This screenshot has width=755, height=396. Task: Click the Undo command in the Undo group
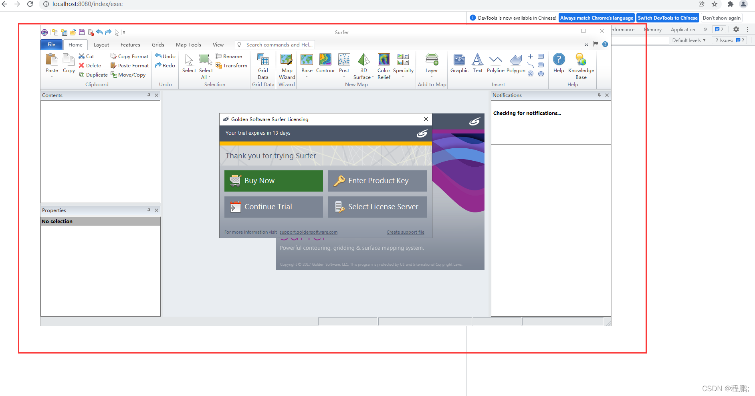(165, 57)
